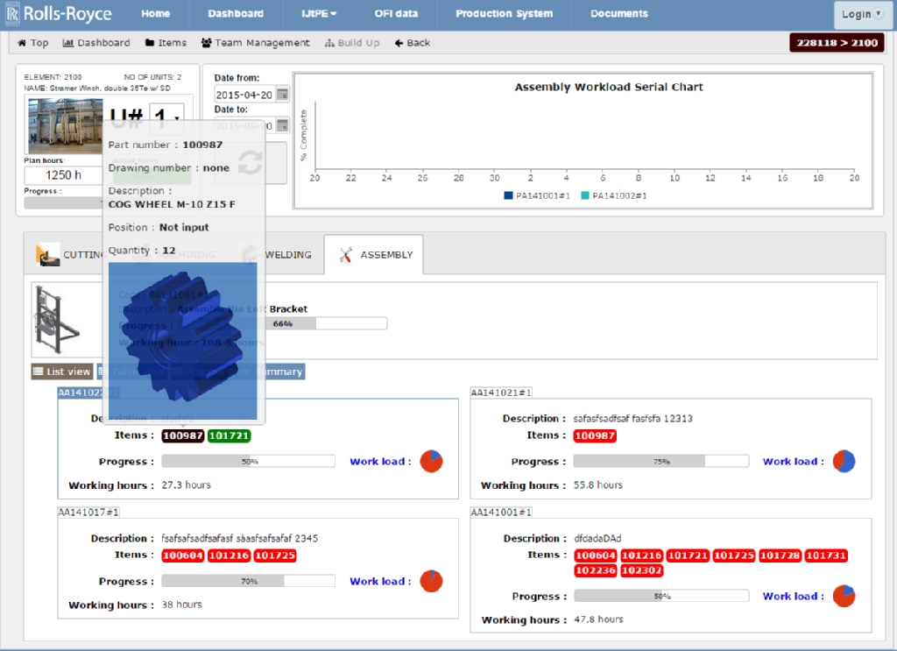The height and width of the screenshot is (651, 897).
Task: Open Items folder link
Action: point(166,43)
